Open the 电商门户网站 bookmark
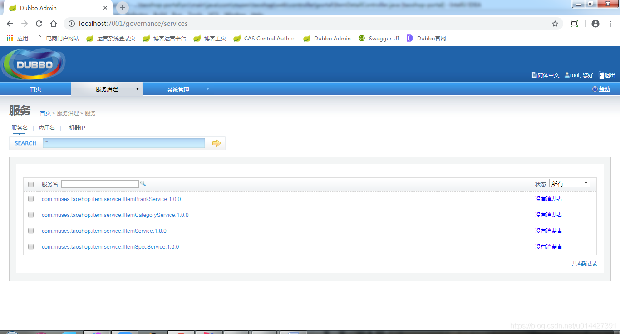The height and width of the screenshot is (334, 620). tap(57, 39)
